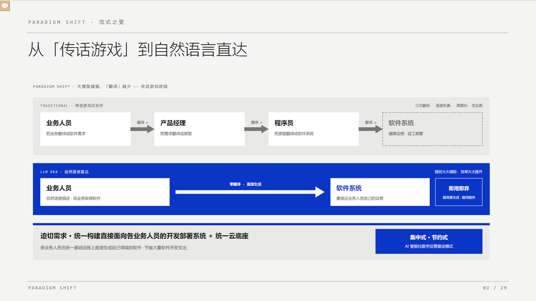The width and height of the screenshot is (536, 301).
Task: Select the 程序员 card
Action: point(314,129)
